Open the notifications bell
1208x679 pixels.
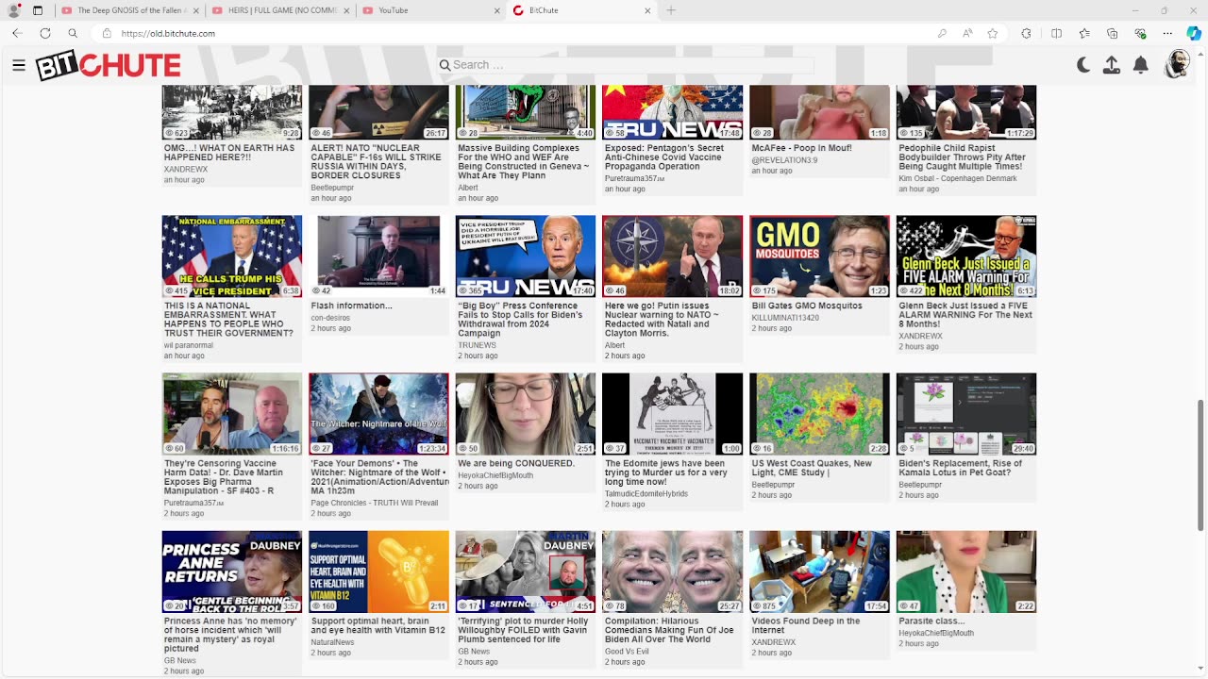click(x=1140, y=65)
